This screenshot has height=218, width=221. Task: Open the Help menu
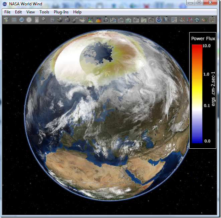tap(77, 12)
